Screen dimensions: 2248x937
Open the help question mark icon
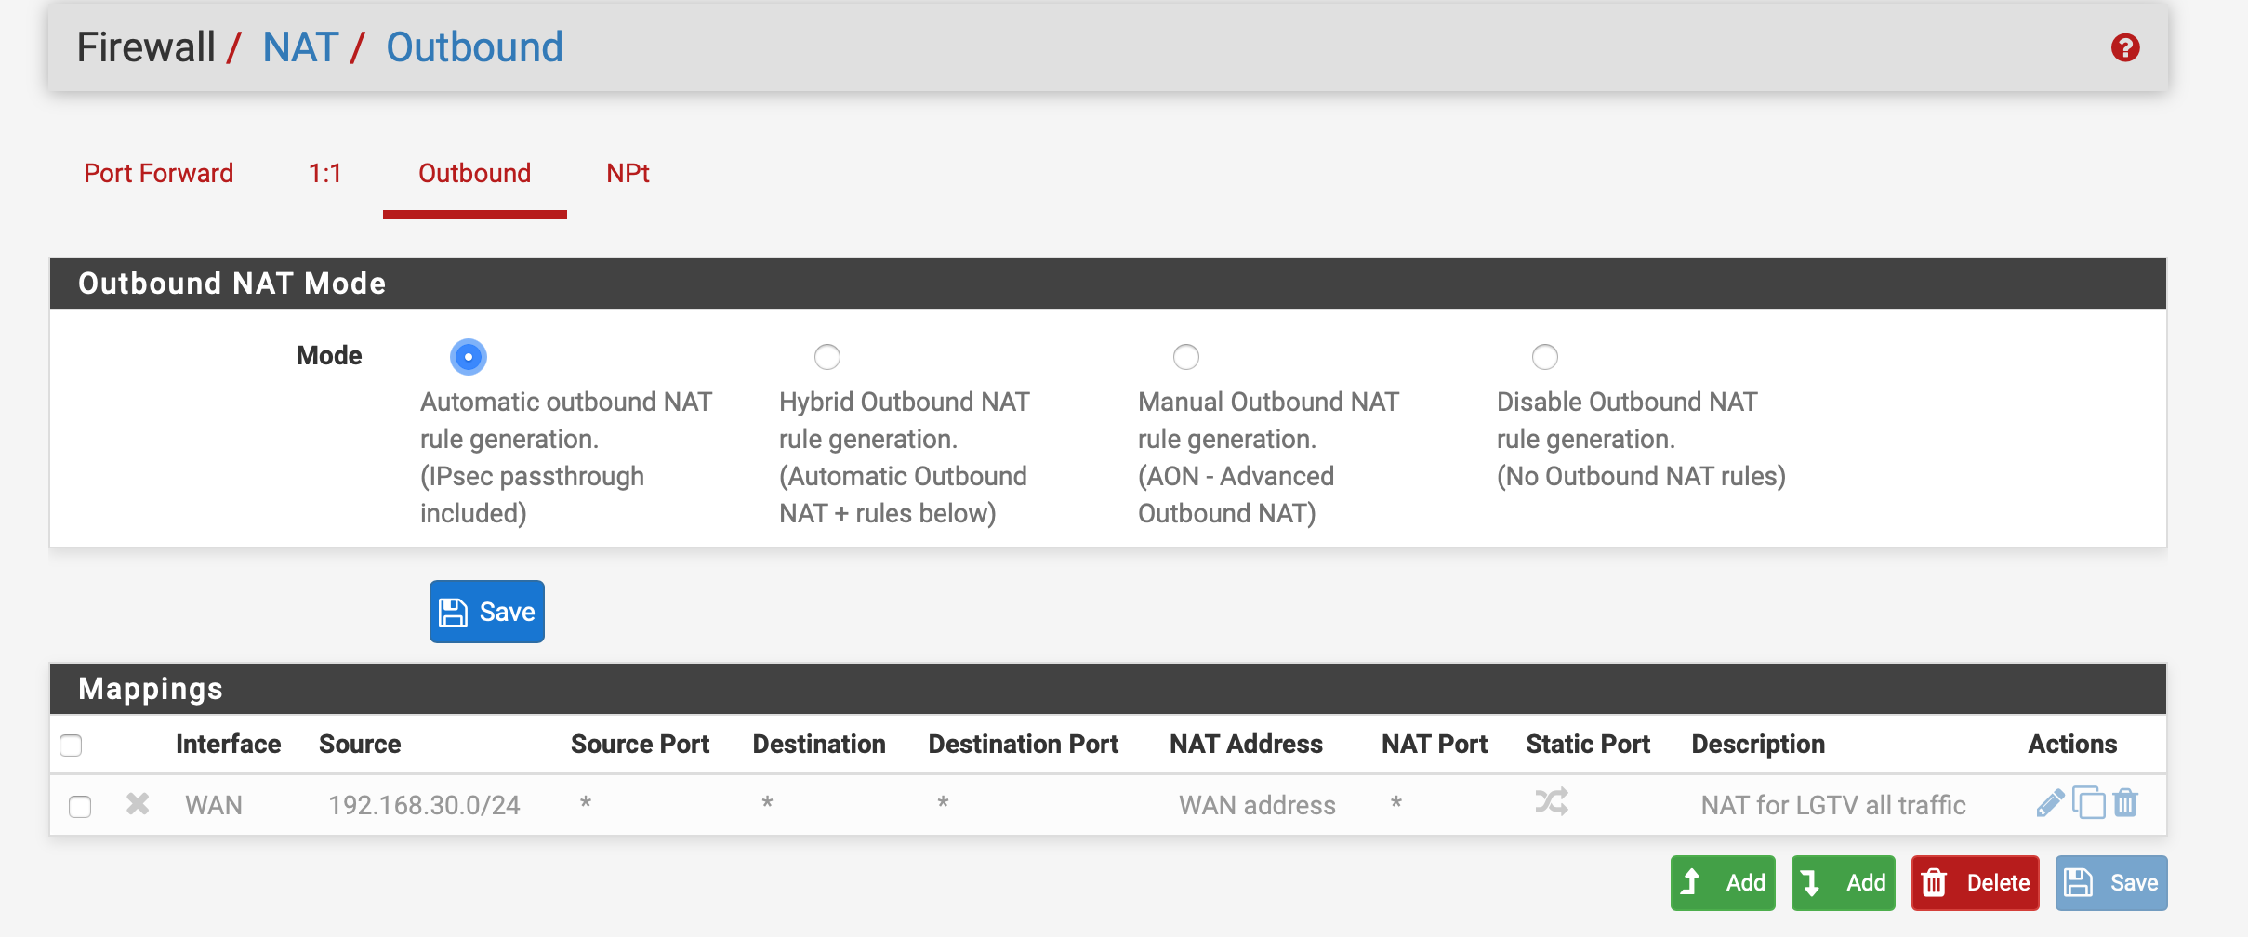pos(2124,47)
